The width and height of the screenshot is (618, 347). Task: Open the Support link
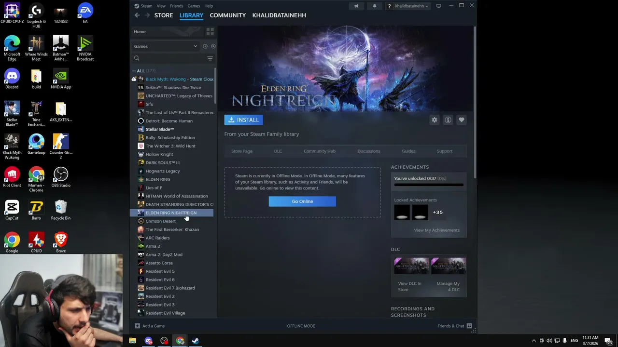[x=445, y=151]
